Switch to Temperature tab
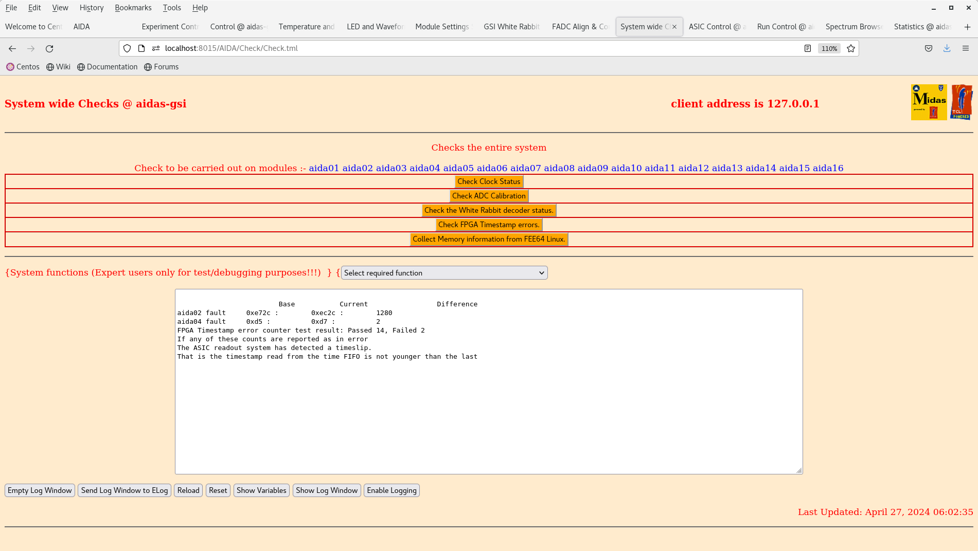Image resolution: width=978 pixels, height=551 pixels. [x=307, y=27]
